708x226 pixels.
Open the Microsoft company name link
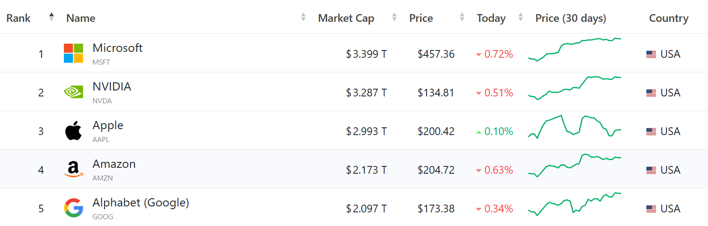pos(118,48)
